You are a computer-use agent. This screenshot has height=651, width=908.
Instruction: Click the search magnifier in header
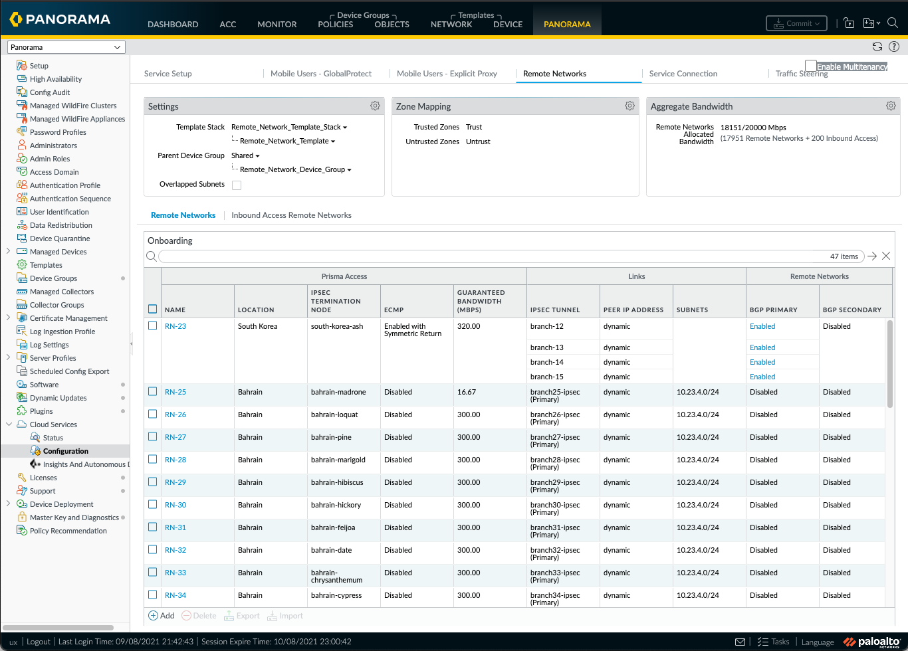[893, 23]
